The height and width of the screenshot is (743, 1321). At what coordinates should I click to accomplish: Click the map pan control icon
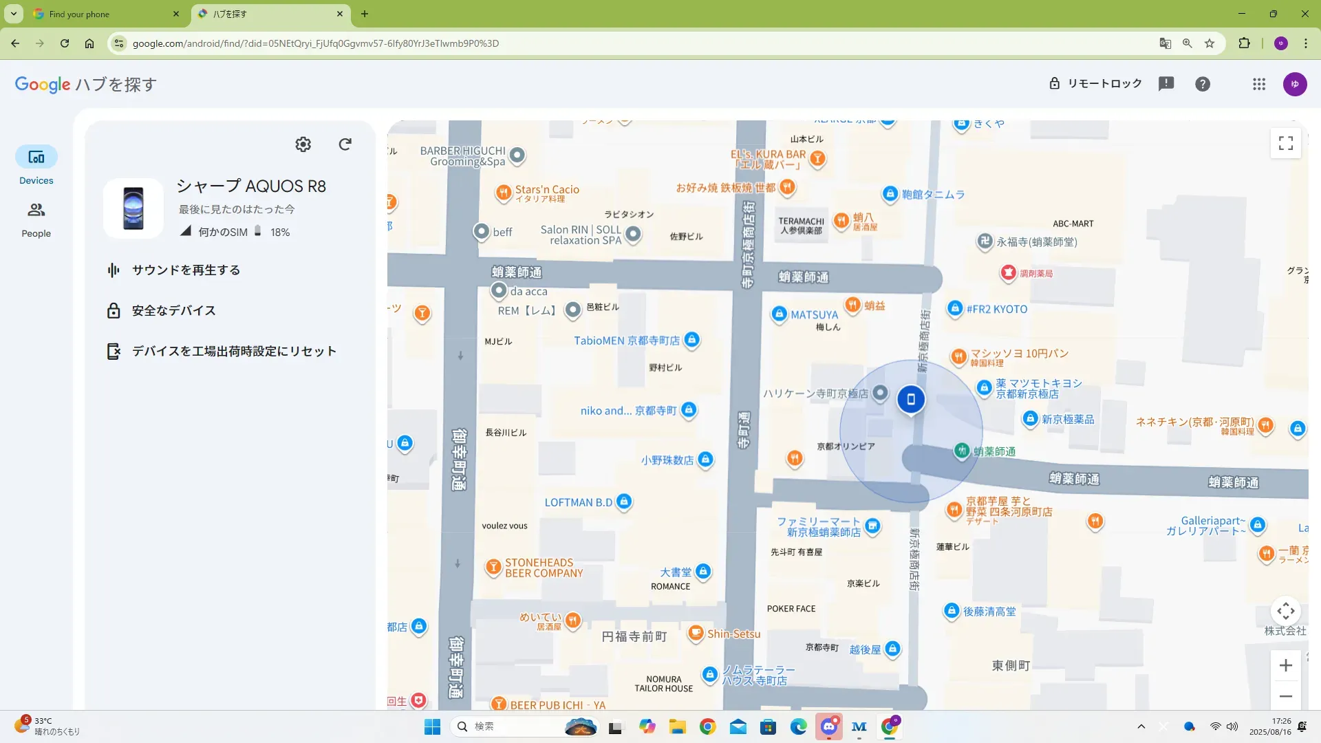[x=1285, y=611]
